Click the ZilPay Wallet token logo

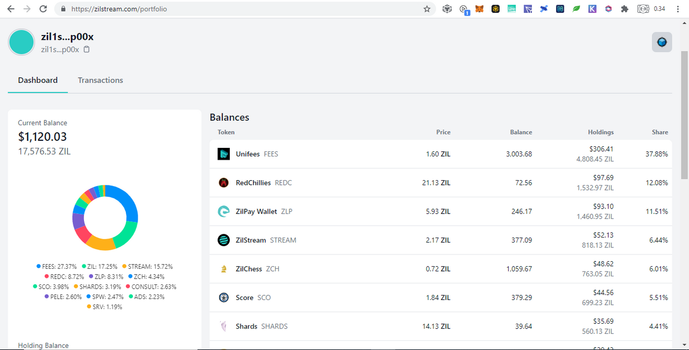(x=223, y=211)
